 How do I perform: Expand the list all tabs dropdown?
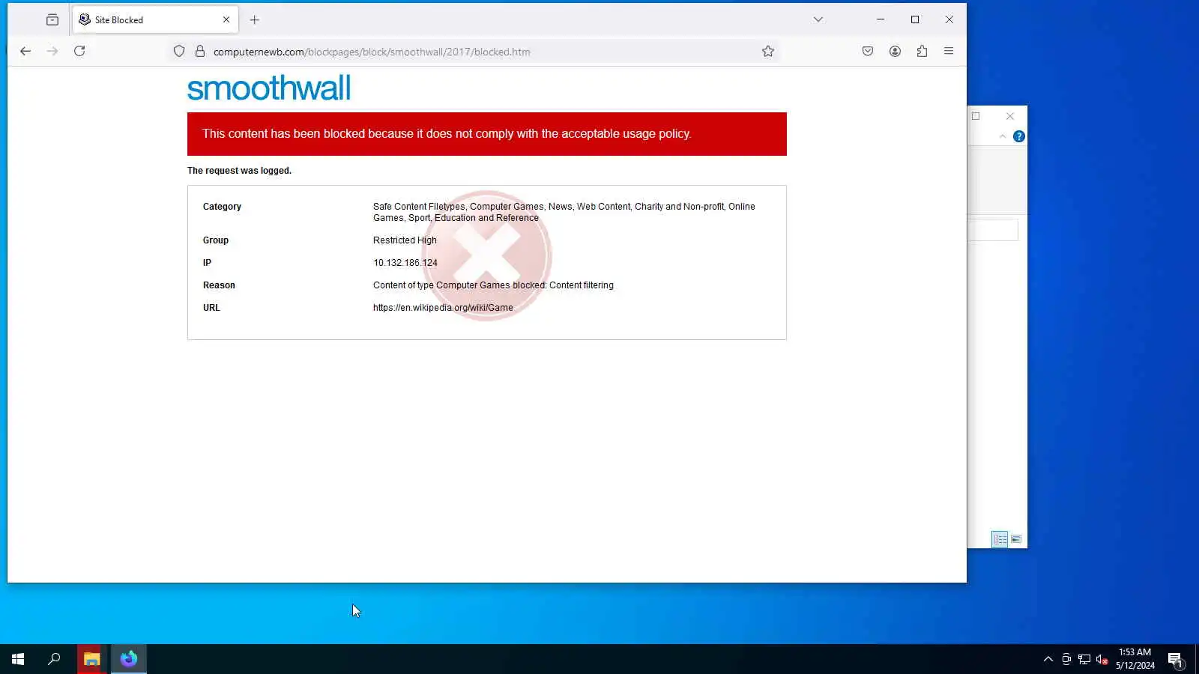click(x=818, y=19)
